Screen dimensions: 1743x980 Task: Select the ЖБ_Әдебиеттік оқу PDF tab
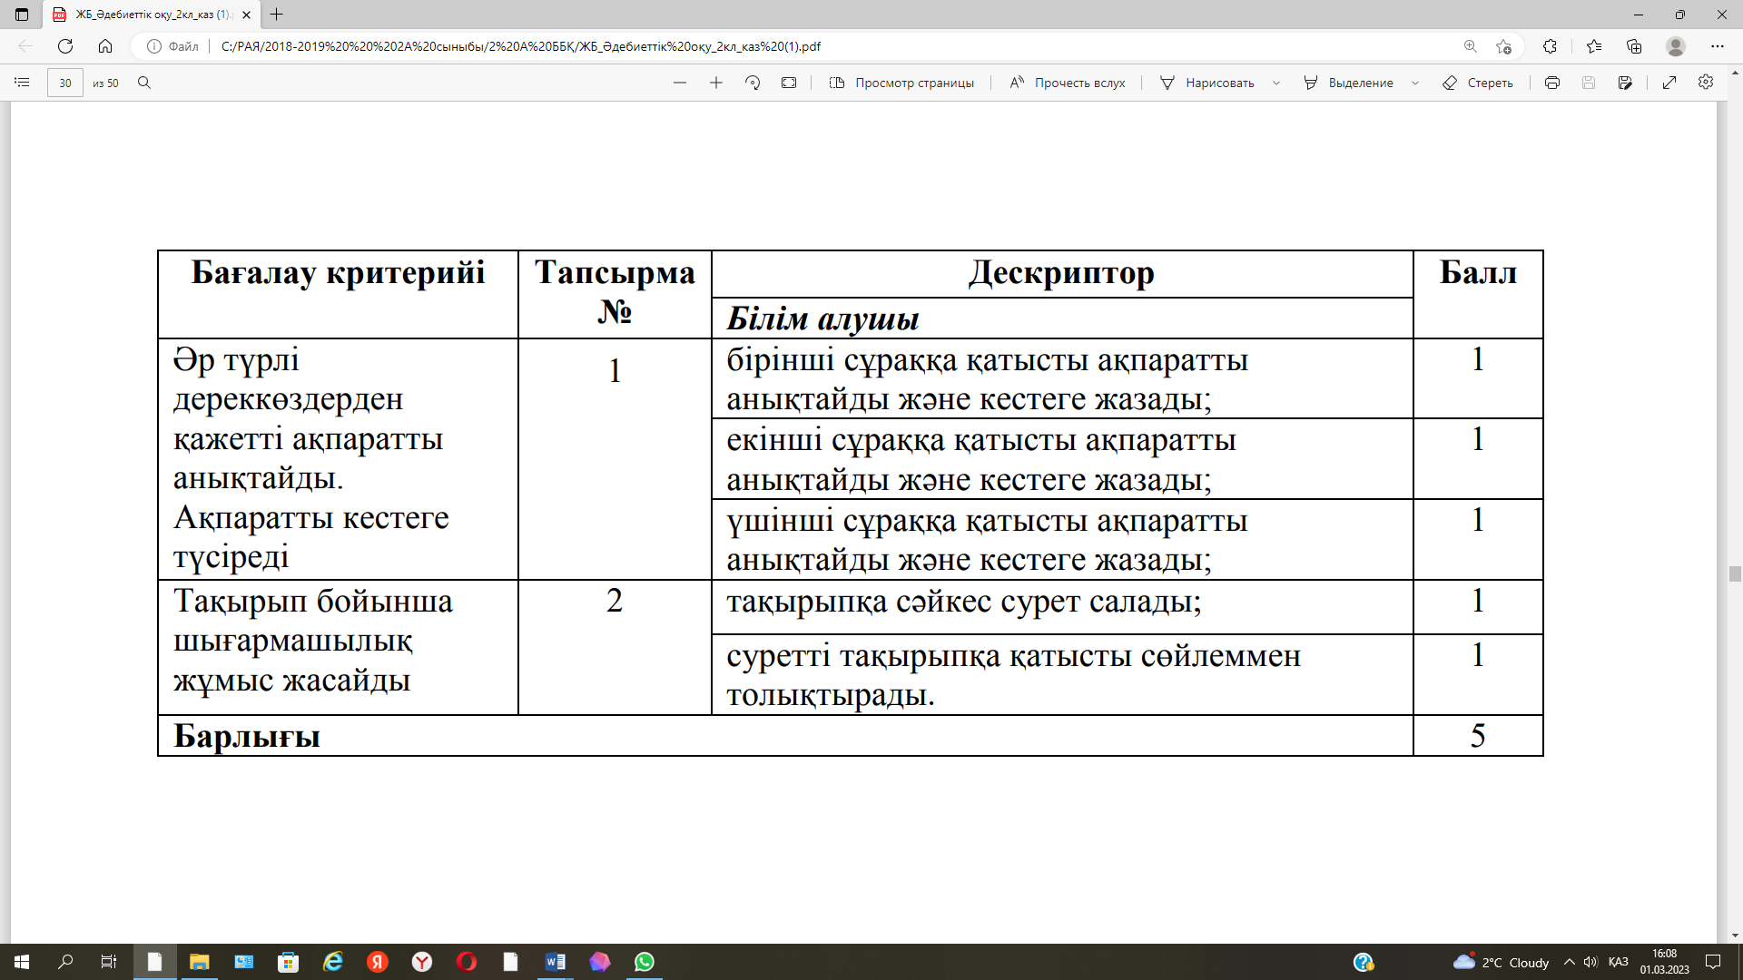[150, 15]
